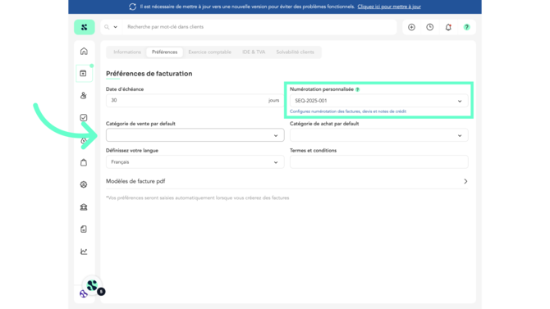550x309 pixels.
Task: Click the plus circle add icon
Action: click(x=411, y=27)
